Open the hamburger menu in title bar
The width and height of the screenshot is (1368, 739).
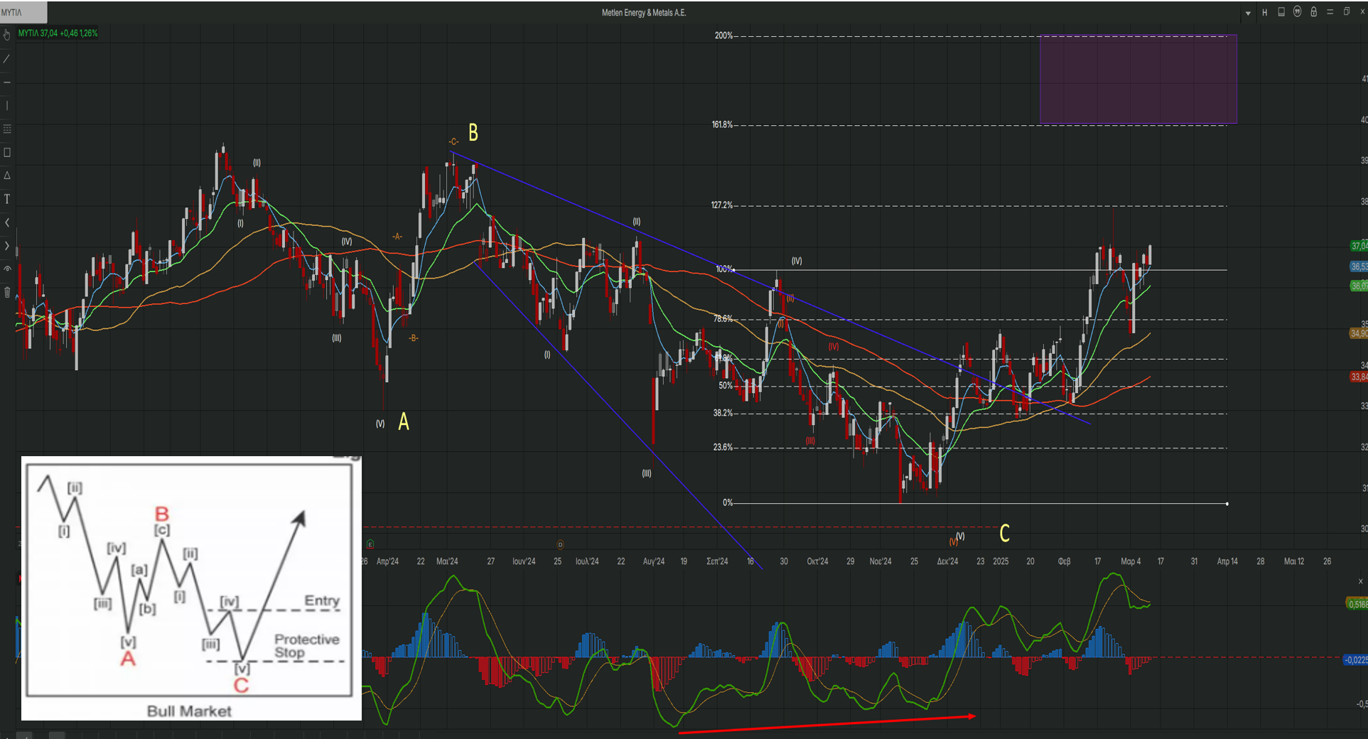click(1330, 12)
